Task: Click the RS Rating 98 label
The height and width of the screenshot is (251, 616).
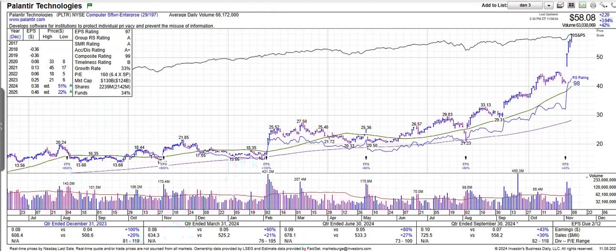Action: (580, 80)
